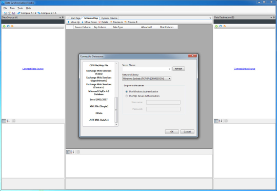Click Preview A in schema toolbar
Viewport: 277px width, 191px height.
click(x=116, y=22)
